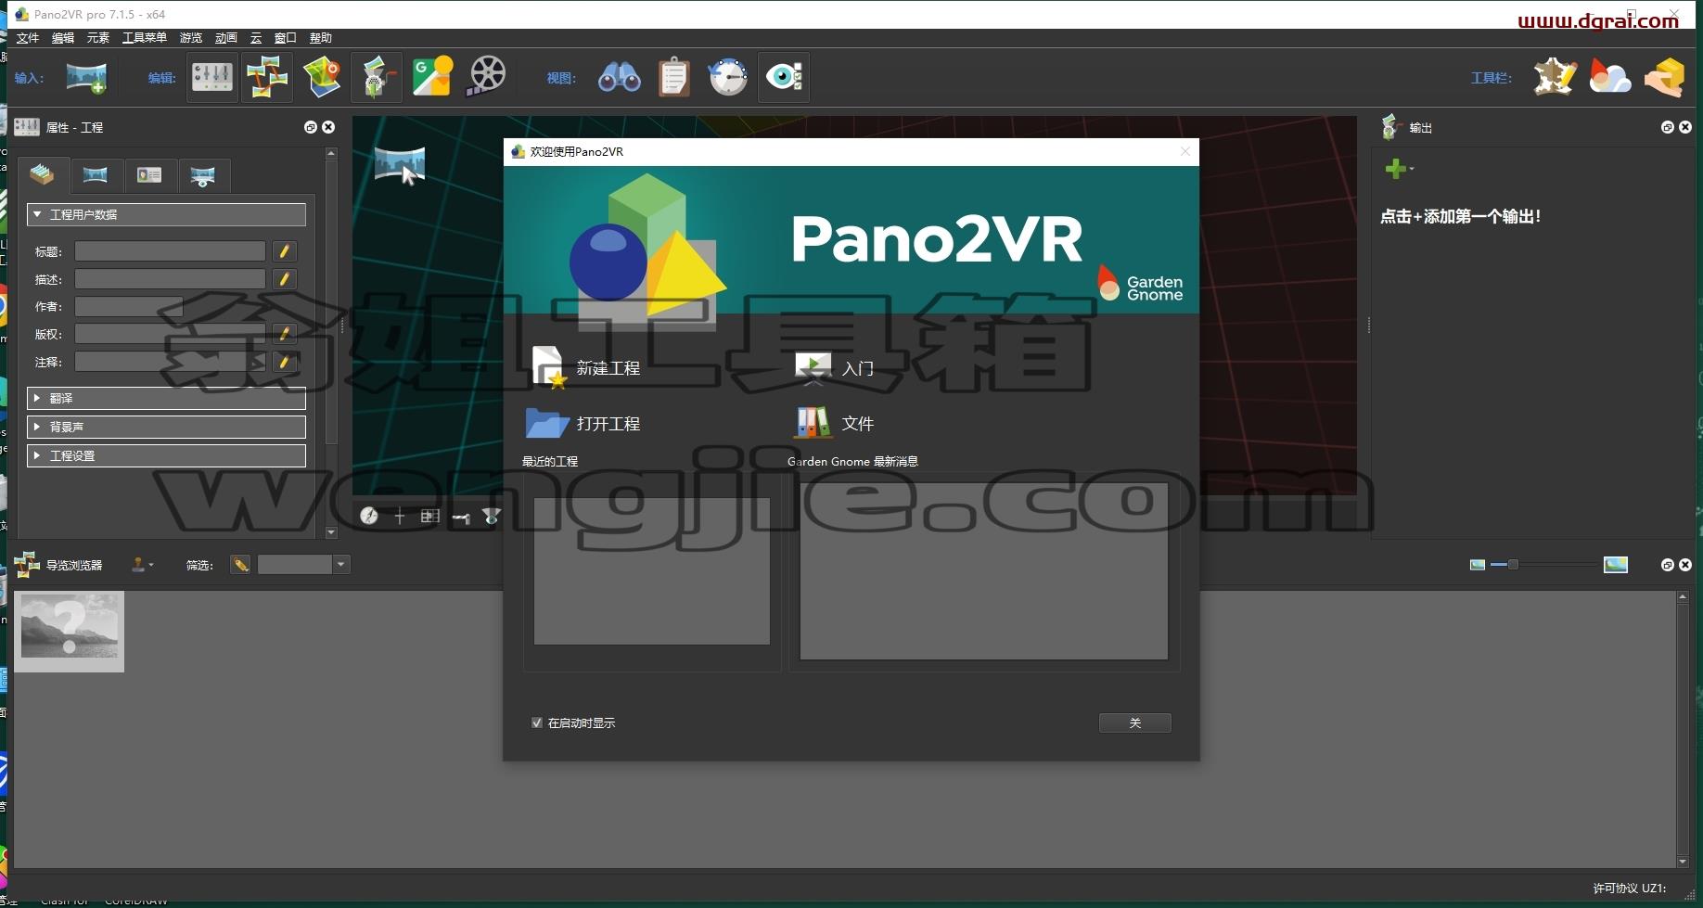Select the panorama properties tab
1703x908 pixels.
click(x=96, y=175)
